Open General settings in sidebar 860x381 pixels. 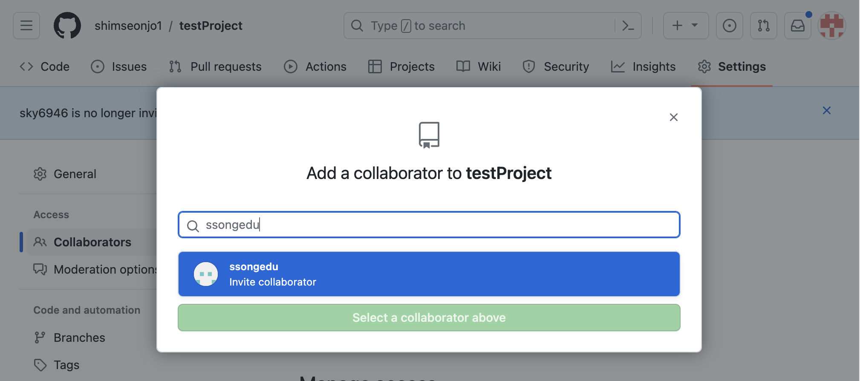coord(75,174)
